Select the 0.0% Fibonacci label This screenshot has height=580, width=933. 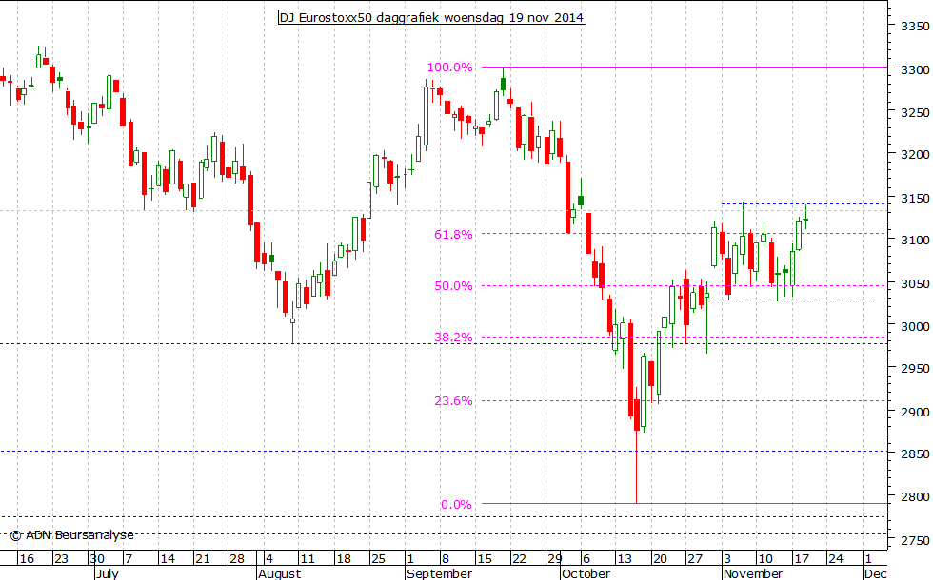click(x=456, y=505)
